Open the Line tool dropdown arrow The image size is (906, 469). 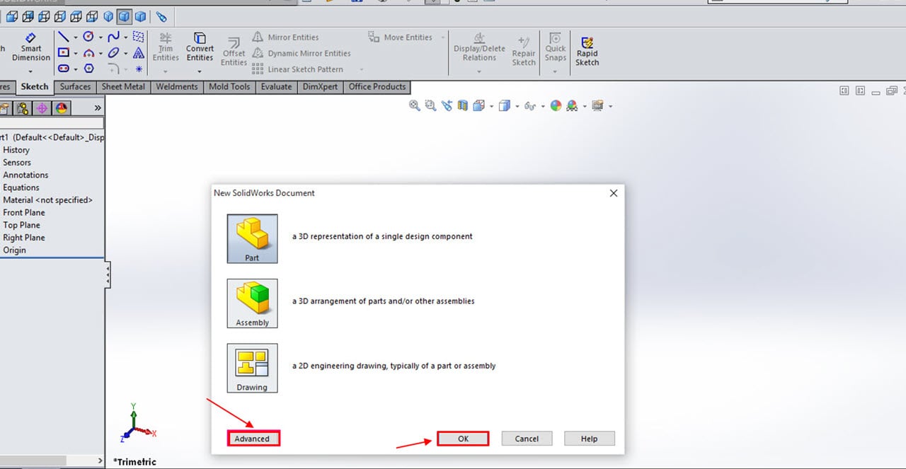point(76,37)
